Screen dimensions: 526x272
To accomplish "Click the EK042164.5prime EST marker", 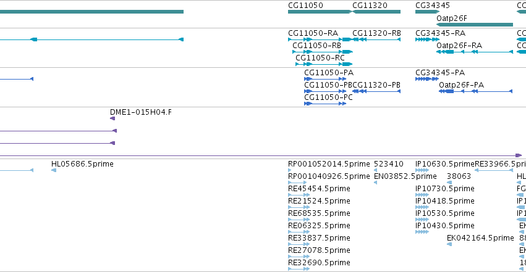I will 449,244.
